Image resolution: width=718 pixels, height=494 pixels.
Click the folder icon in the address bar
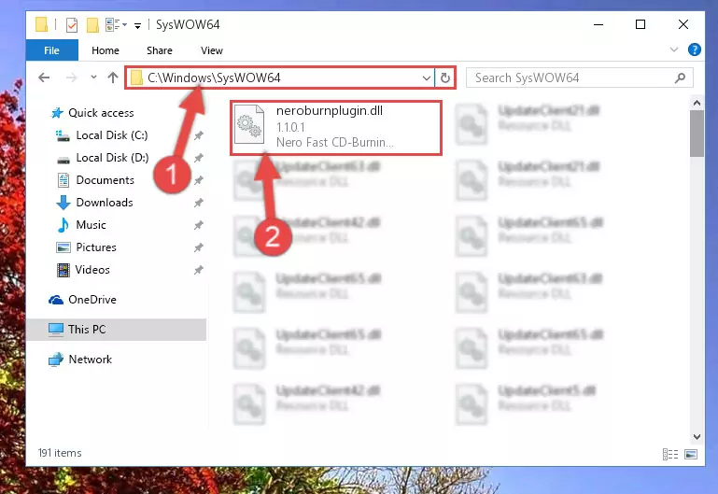pos(136,78)
